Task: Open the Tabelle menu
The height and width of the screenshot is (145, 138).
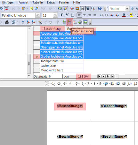Action: (x=38, y=2)
